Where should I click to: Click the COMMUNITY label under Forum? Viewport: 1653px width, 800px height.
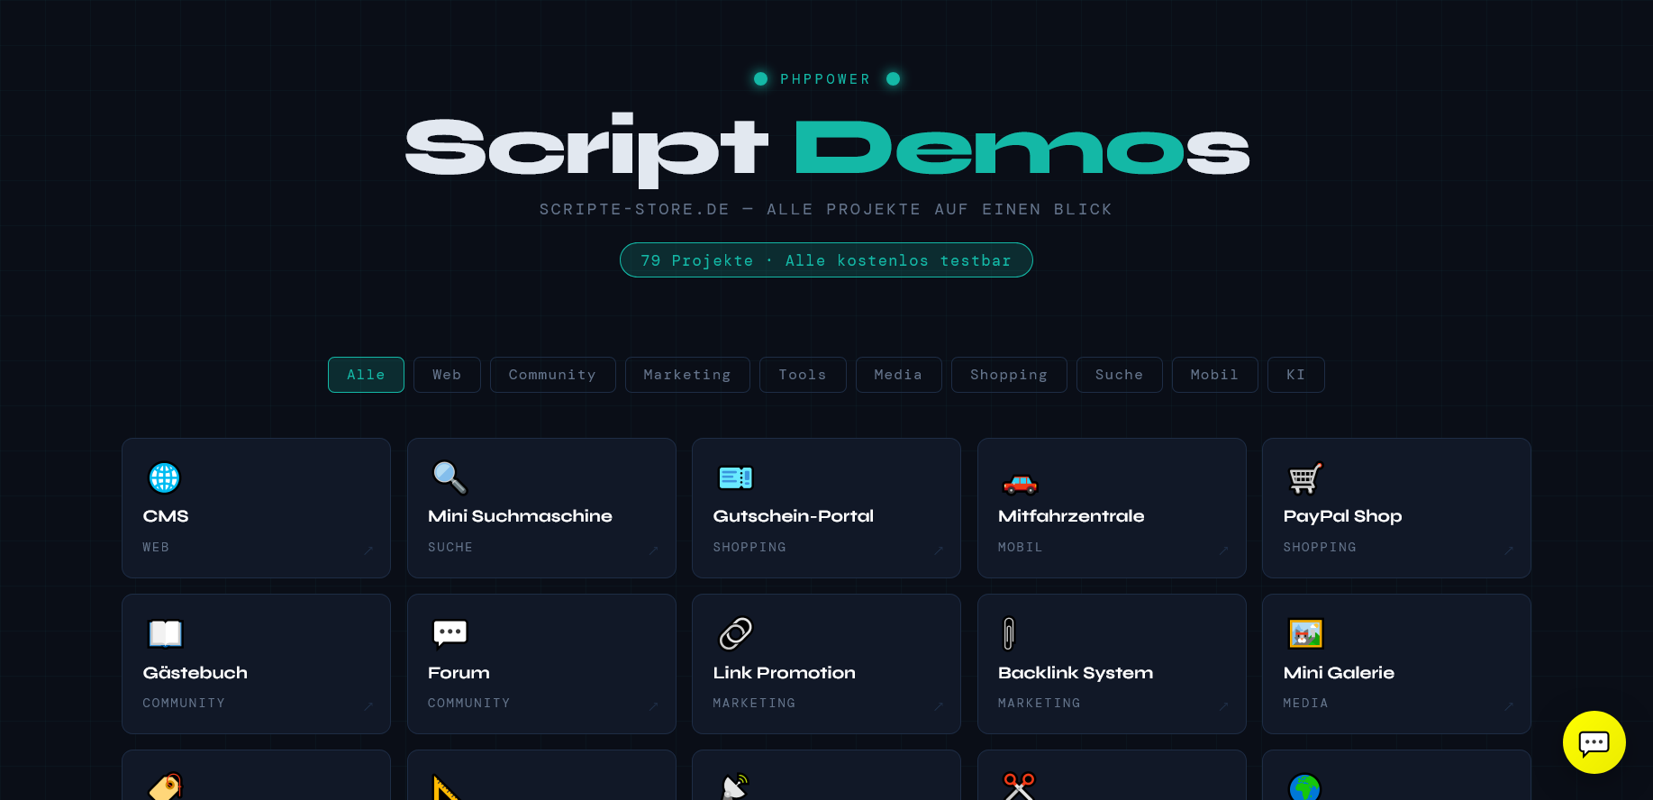point(468,703)
